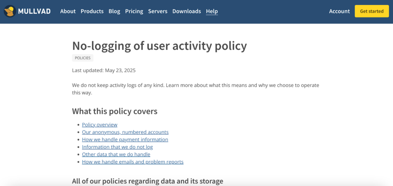The width and height of the screenshot is (393, 186).
Task: Open the Products menu item
Action: (x=92, y=11)
